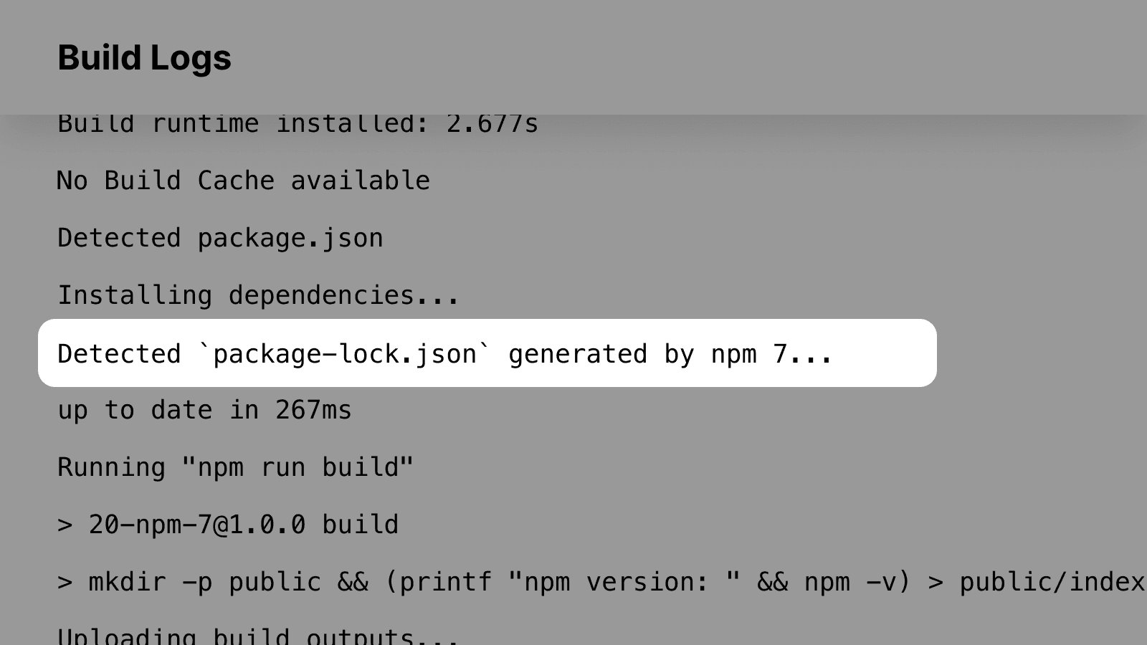The width and height of the screenshot is (1147, 645).
Task: Click the public/index output path text
Action: (1052, 582)
